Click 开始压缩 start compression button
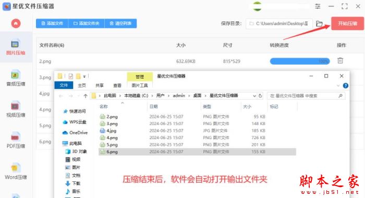The height and width of the screenshot is (198, 365). click(348, 23)
